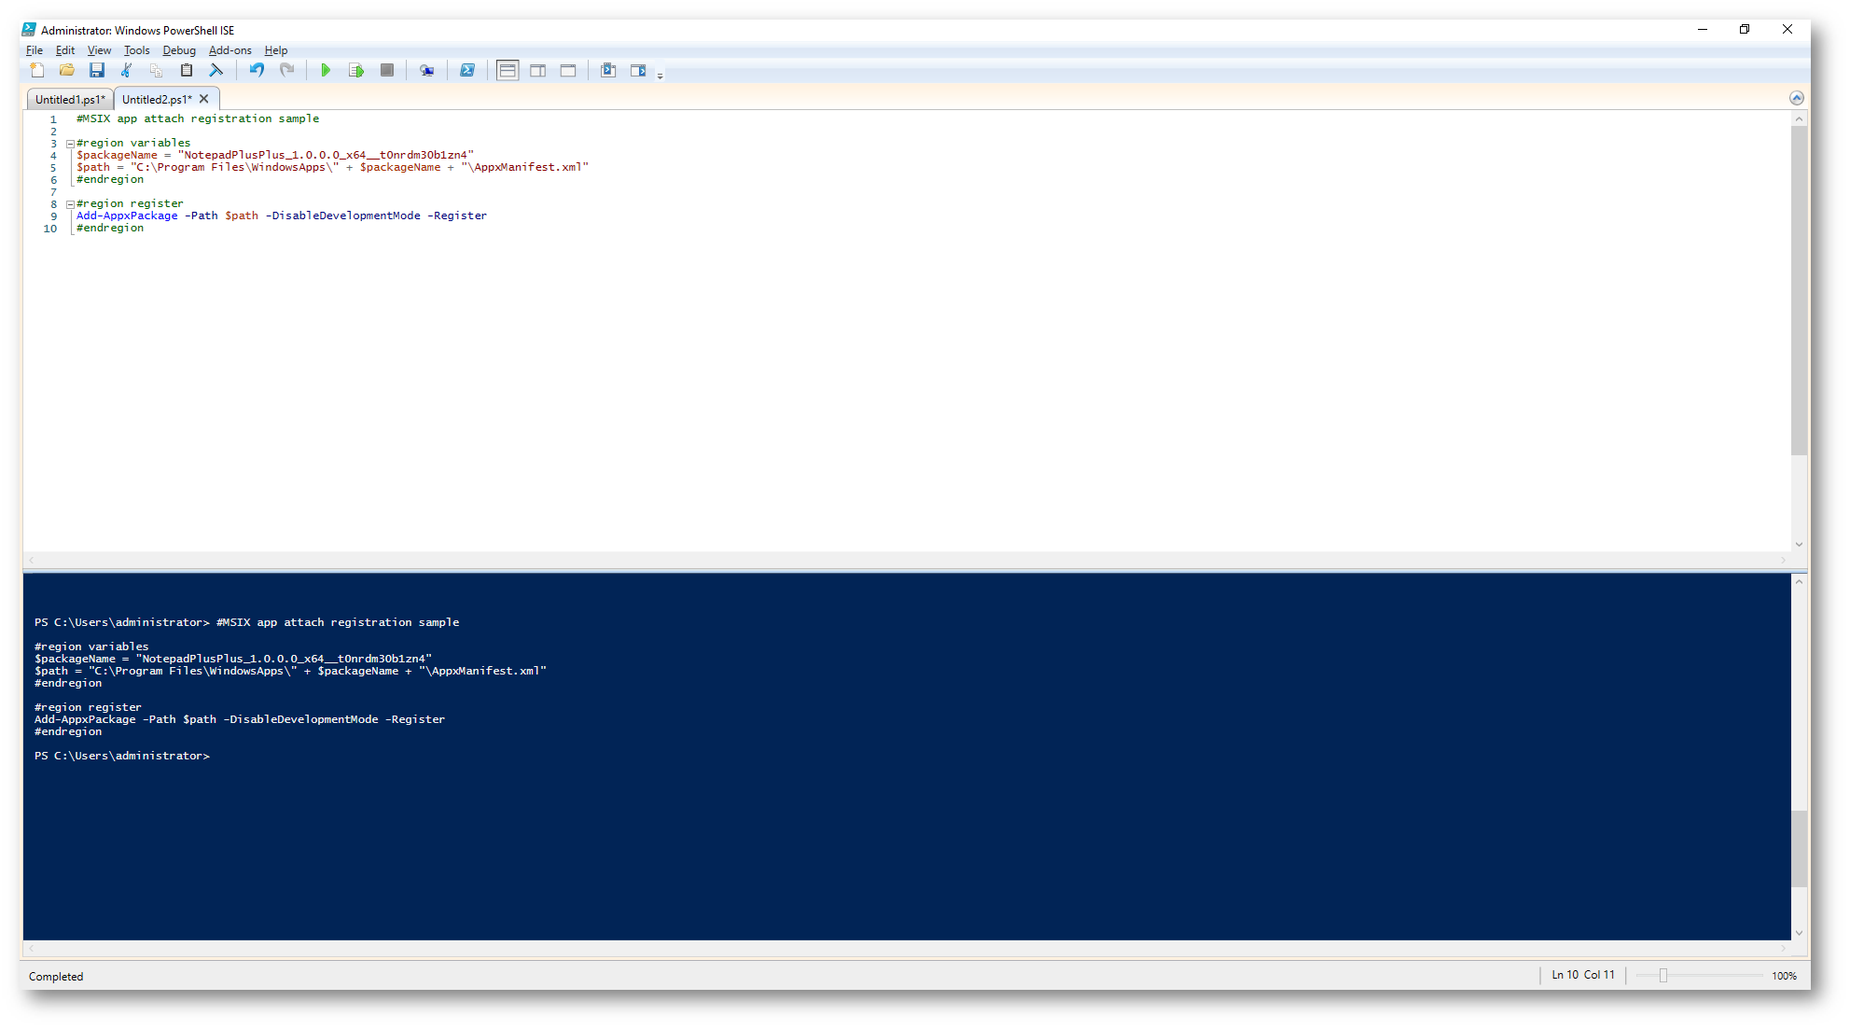Open the Debug menu
This screenshot has width=1850, height=1029.
pos(179,50)
